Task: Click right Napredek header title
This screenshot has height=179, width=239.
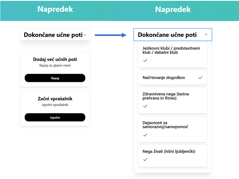Action: pos(173,9)
